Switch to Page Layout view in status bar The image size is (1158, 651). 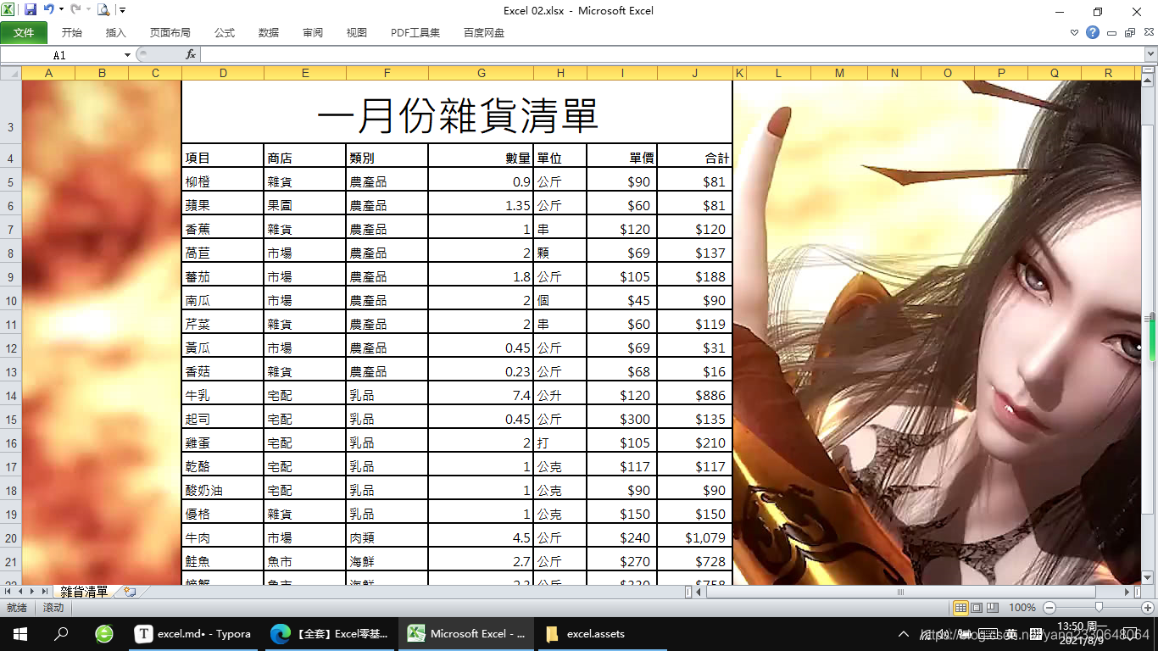(977, 608)
